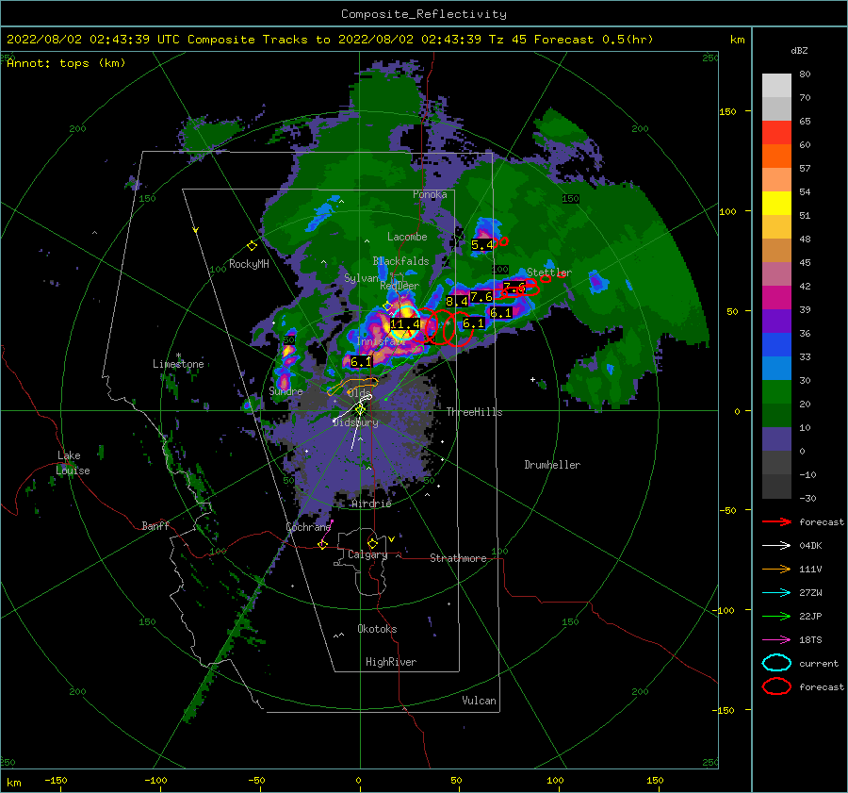Click the Banff label
The height and width of the screenshot is (793, 848).
click(x=155, y=526)
